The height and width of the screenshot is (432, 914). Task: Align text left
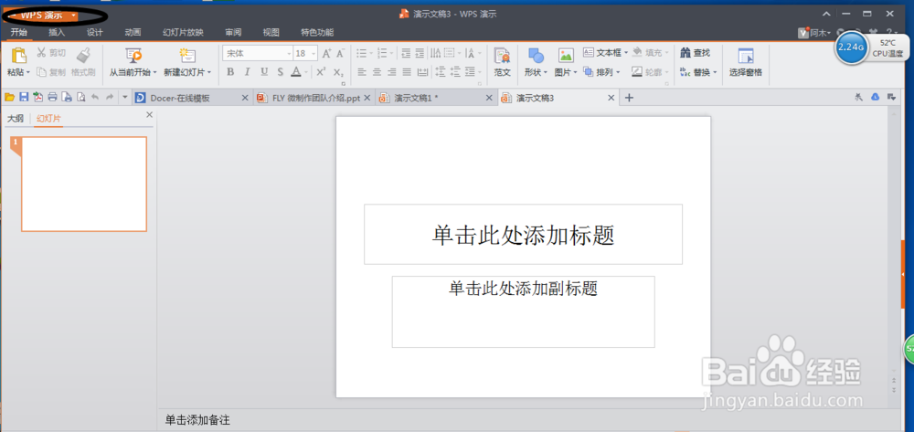pyautogui.click(x=361, y=72)
